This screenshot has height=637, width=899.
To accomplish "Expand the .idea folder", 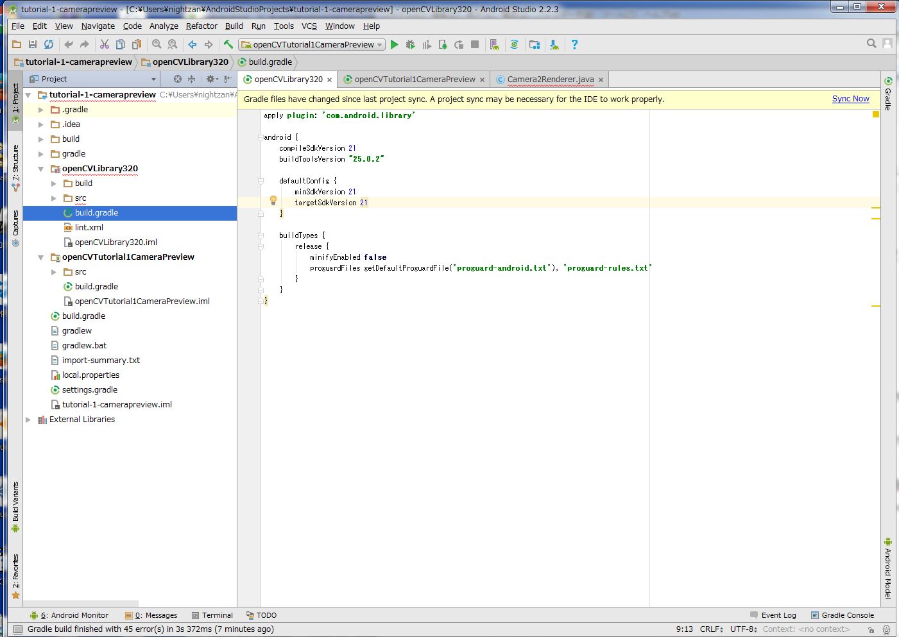I will point(41,124).
